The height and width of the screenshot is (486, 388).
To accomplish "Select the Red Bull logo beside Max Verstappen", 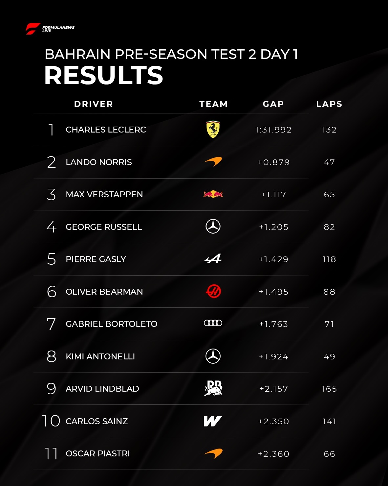I will (213, 194).
